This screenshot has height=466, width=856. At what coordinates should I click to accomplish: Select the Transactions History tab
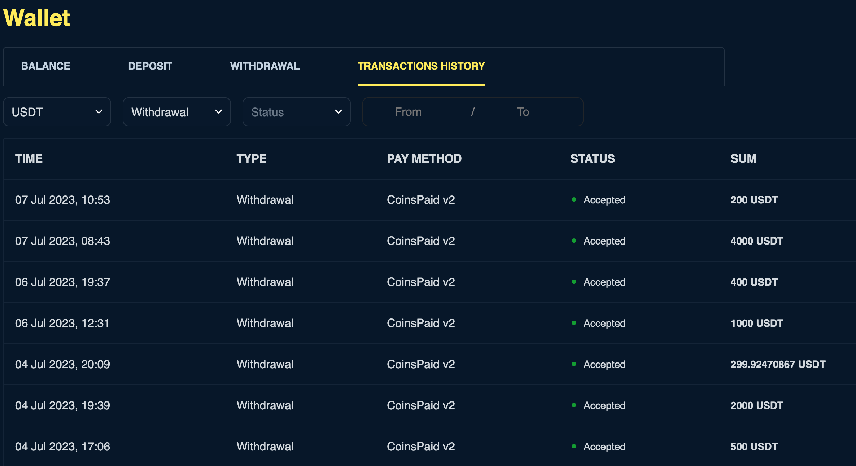[x=421, y=66]
